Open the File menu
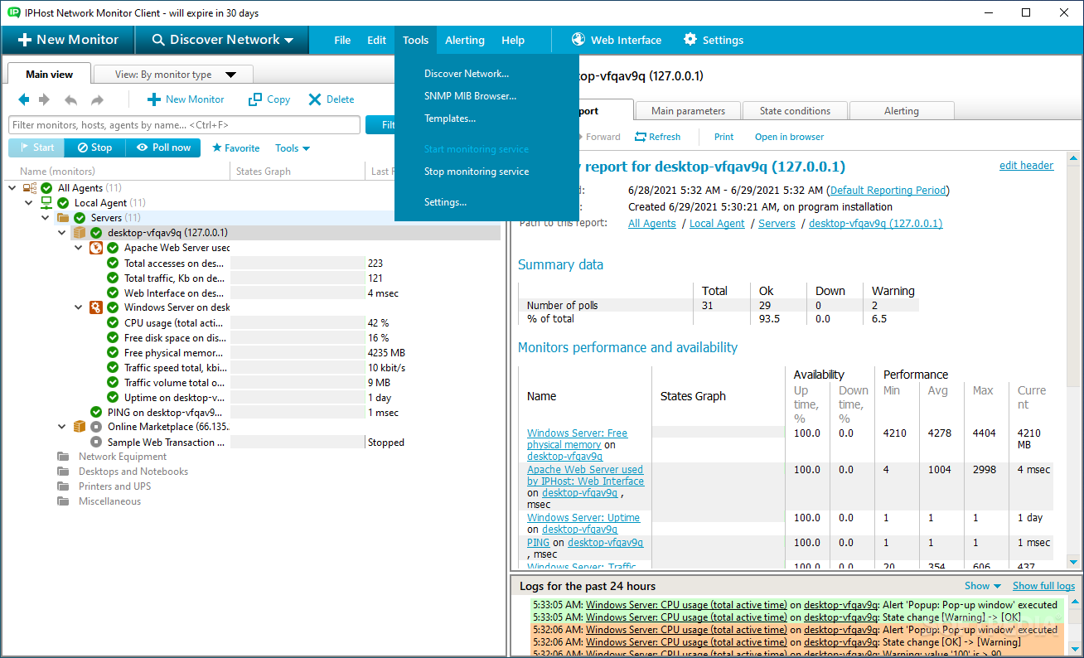 tap(342, 40)
